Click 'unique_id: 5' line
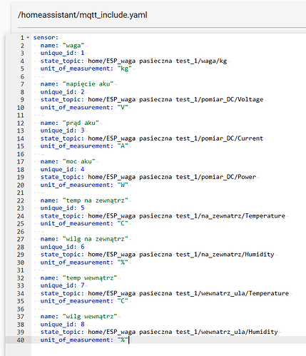The image size is (306, 356). pyautogui.click(x=62, y=208)
